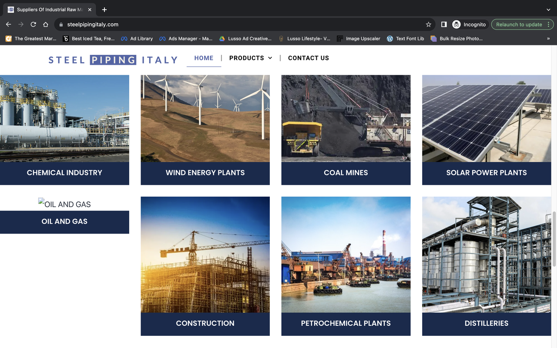Click the site lock icon in address bar
Viewport: 557px width, 348px height.
click(x=61, y=24)
